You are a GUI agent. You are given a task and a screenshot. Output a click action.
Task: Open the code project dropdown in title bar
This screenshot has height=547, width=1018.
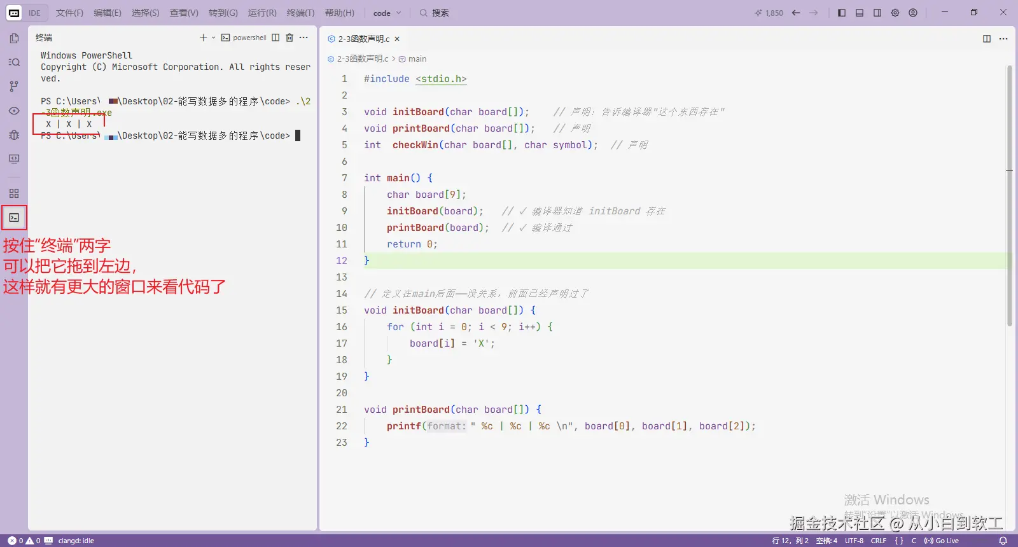point(387,13)
